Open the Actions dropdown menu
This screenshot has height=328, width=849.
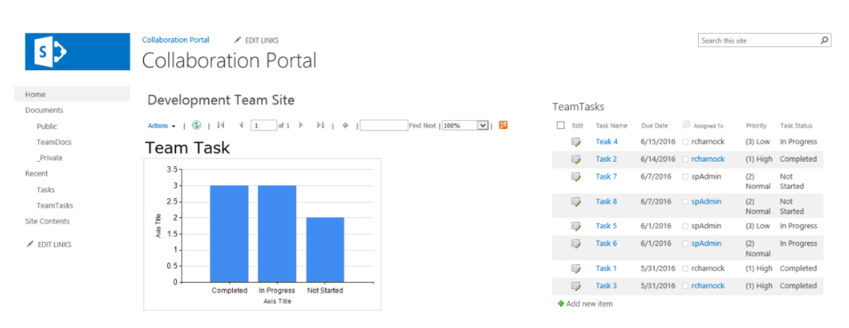point(161,125)
